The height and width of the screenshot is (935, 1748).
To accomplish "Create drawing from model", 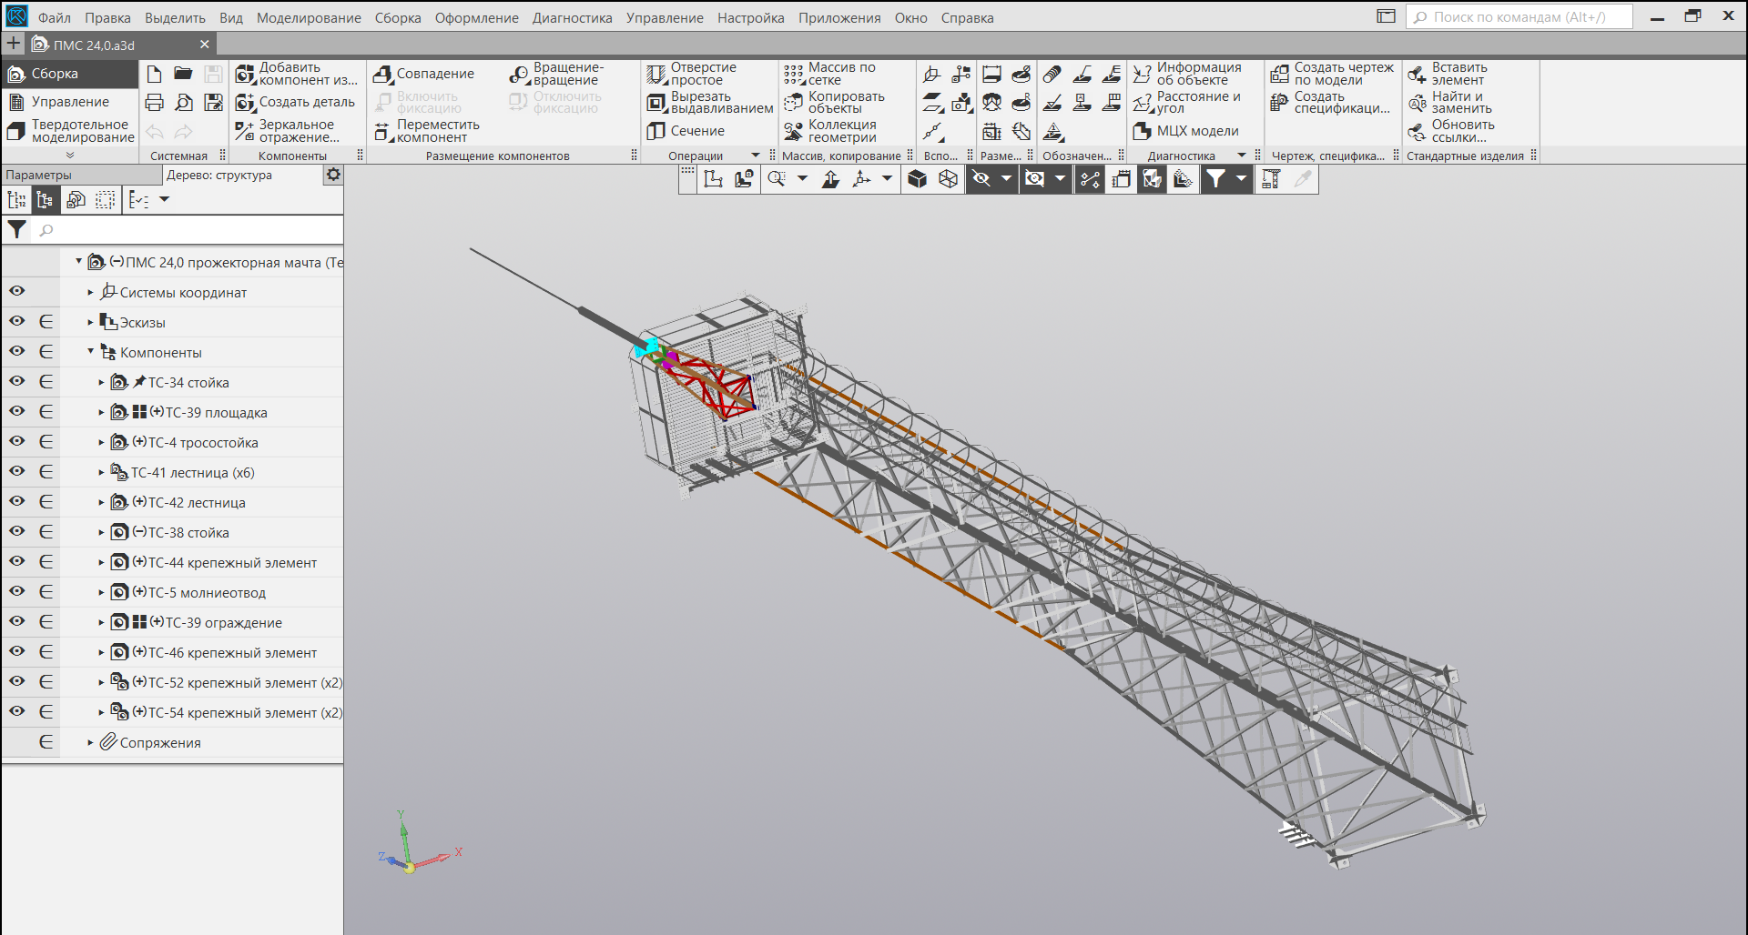I will [1332, 74].
